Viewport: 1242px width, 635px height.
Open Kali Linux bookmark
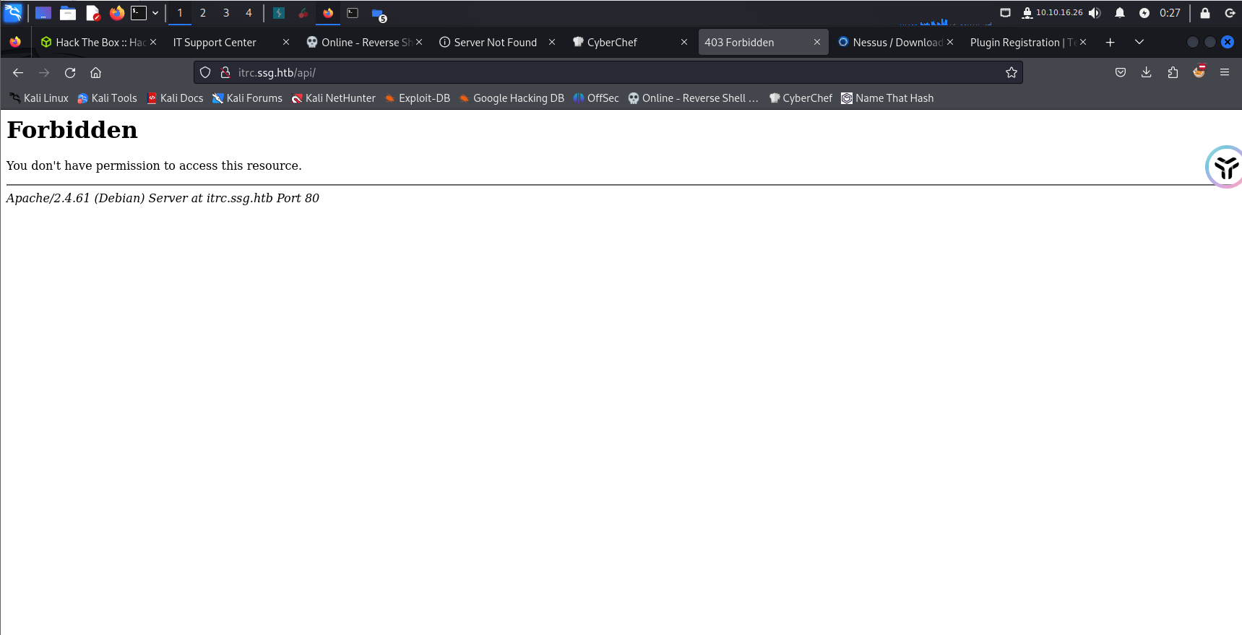pos(39,98)
